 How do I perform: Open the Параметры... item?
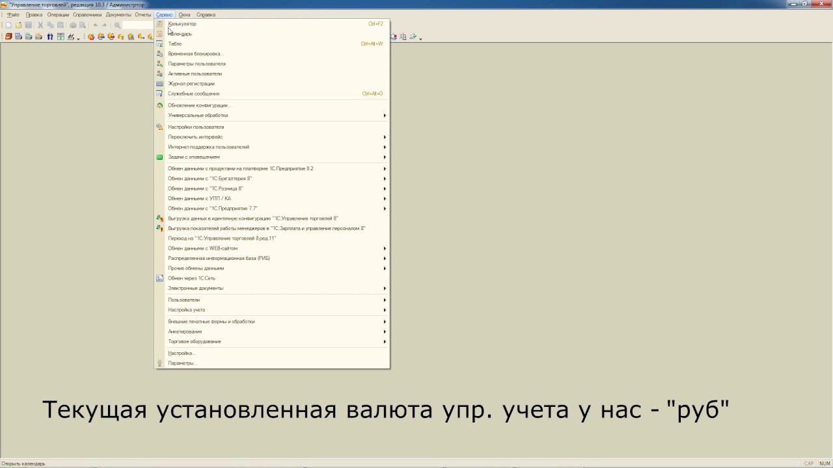[x=272, y=363]
